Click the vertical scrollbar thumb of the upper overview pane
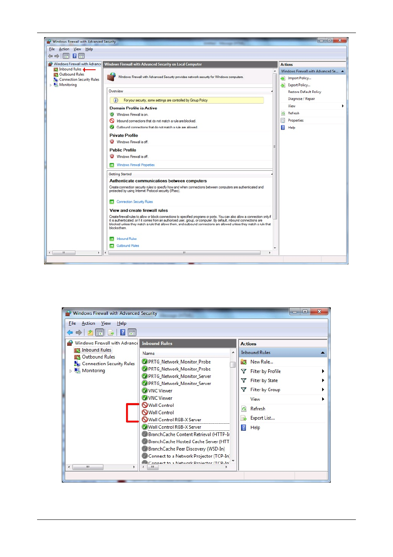Viewport: 393px width, 557px height. click(275, 146)
